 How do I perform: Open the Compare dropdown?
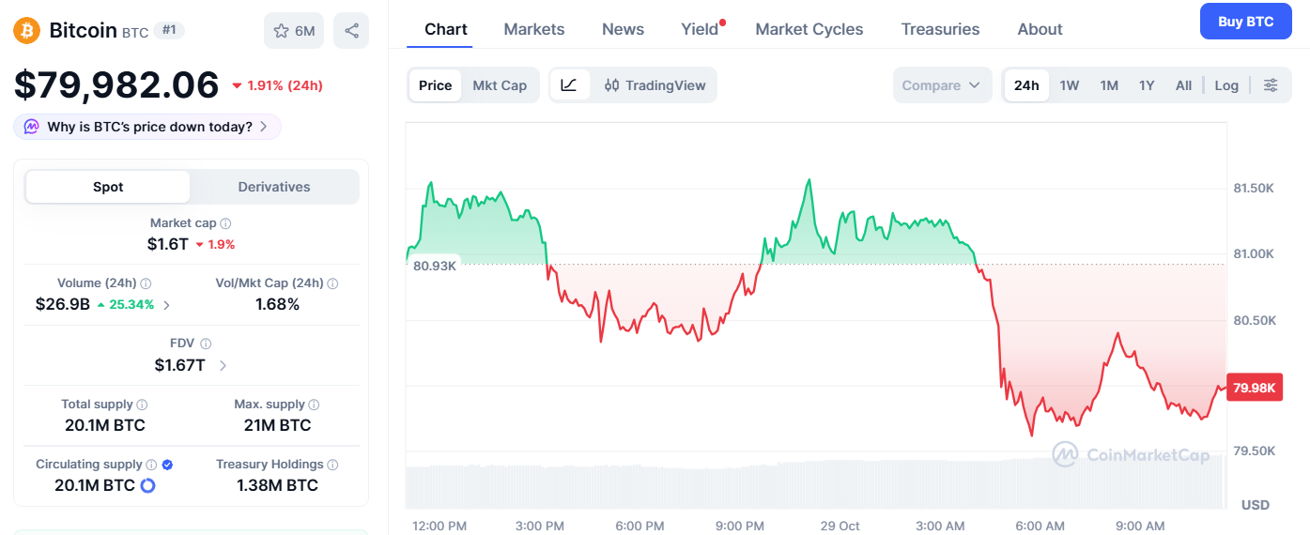coord(942,85)
